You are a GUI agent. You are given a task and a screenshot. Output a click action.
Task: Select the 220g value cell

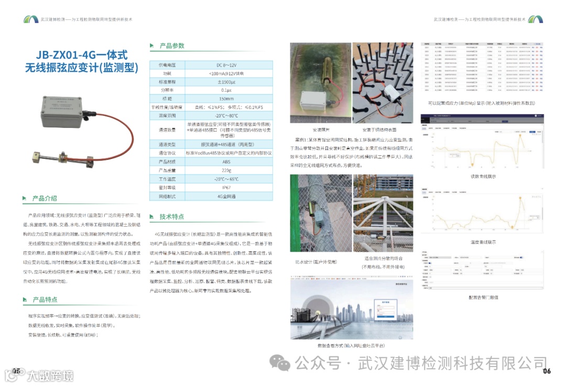pos(229,170)
